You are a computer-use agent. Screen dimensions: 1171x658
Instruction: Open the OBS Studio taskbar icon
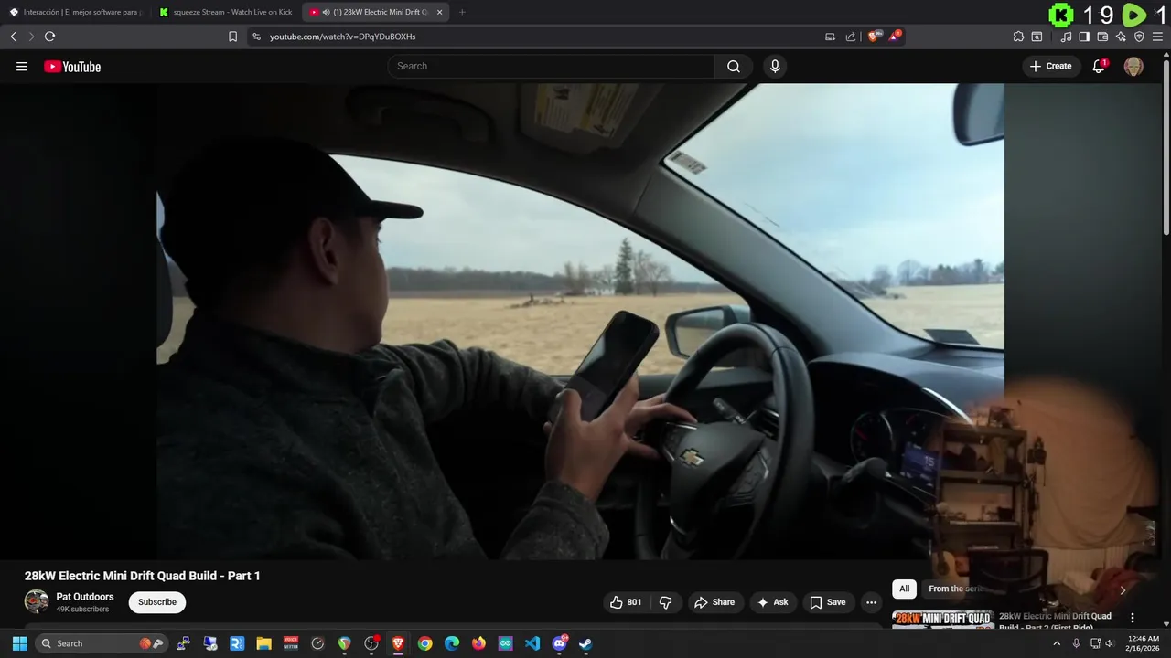[x=371, y=643]
